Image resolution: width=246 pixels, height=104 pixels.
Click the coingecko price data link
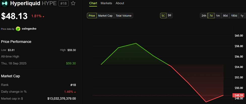[29, 29]
